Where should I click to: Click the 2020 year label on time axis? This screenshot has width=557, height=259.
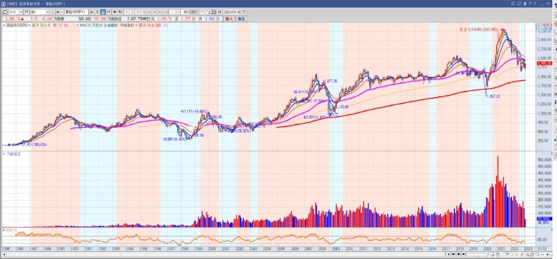click(487, 249)
